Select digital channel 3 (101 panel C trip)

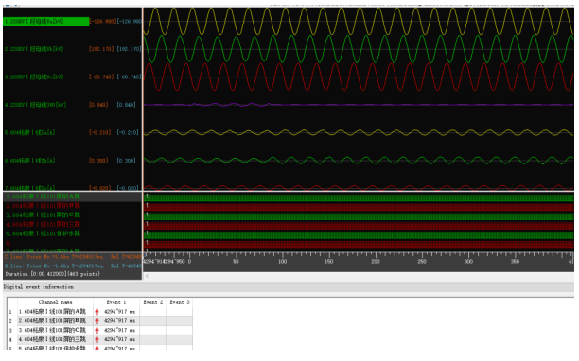[43, 215]
